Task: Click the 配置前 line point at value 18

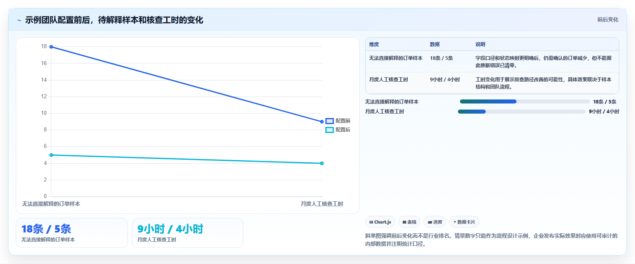Action: [51, 47]
